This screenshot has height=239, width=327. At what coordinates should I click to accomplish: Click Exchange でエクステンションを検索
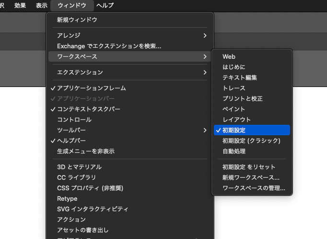[109, 46]
